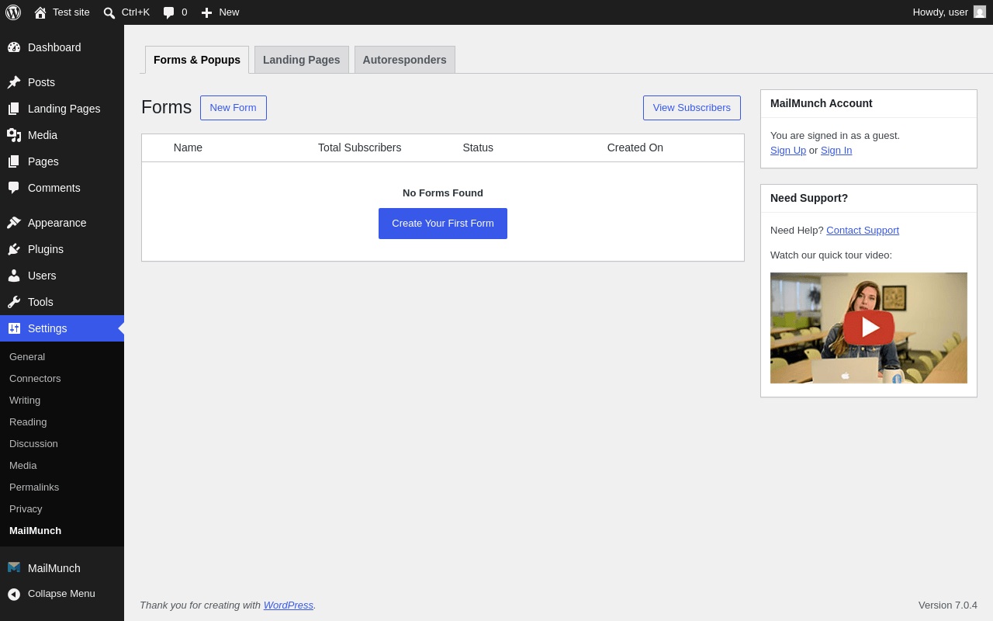Open the Appearance menu

[x=62, y=223]
